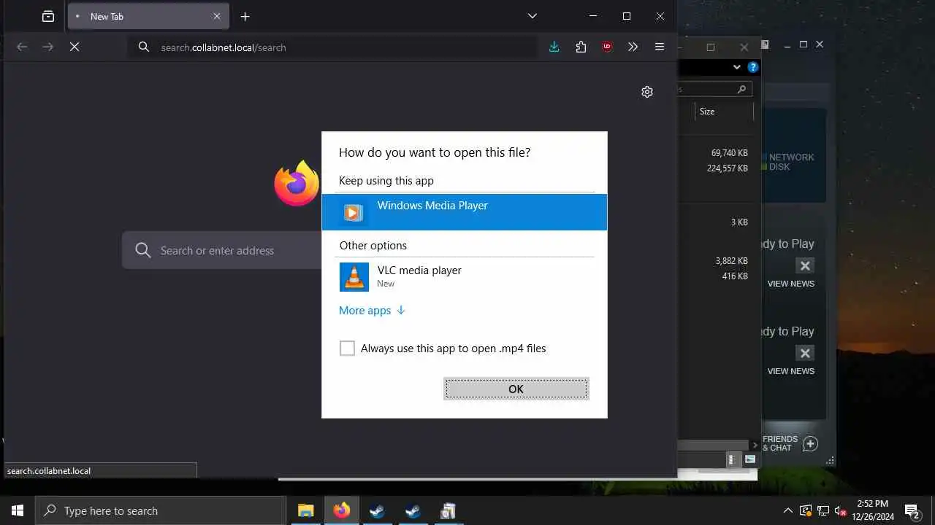
Task: Stop loading the page
Action: point(75,47)
